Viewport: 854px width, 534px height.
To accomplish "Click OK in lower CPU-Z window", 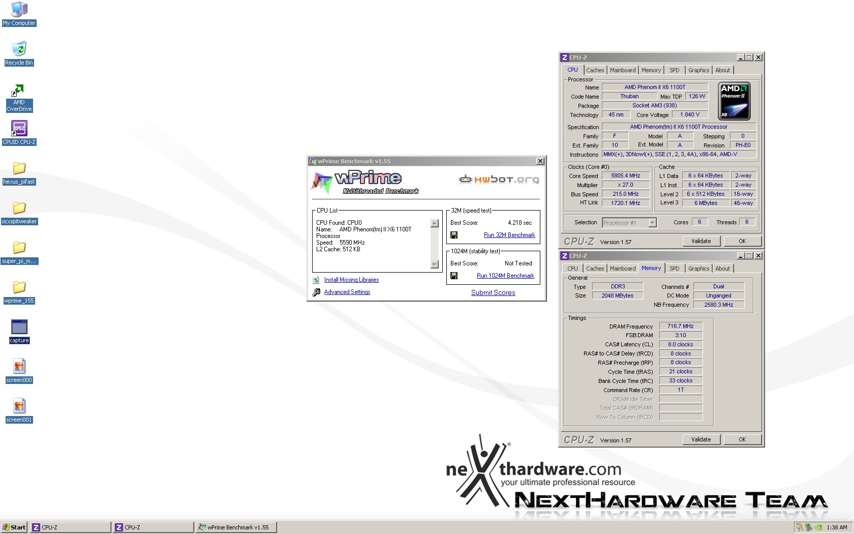I will click(742, 439).
